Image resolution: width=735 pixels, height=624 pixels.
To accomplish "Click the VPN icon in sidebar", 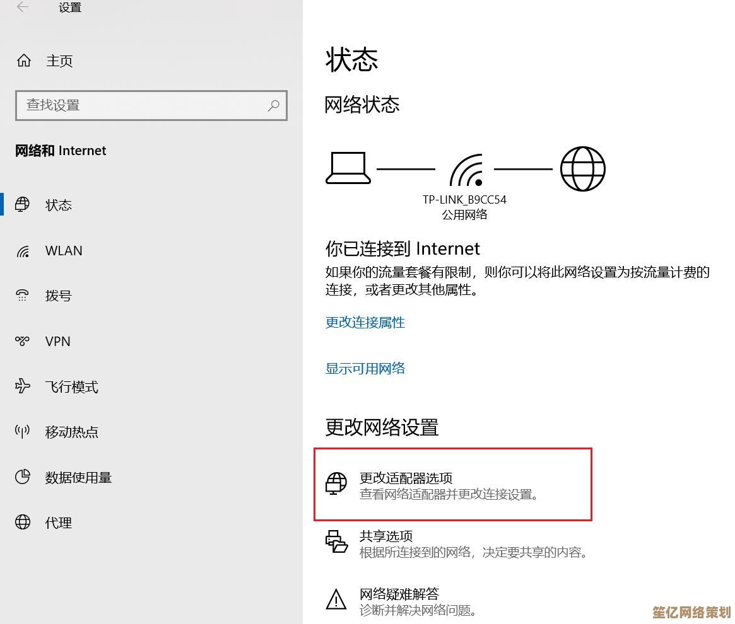I will click(x=23, y=341).
